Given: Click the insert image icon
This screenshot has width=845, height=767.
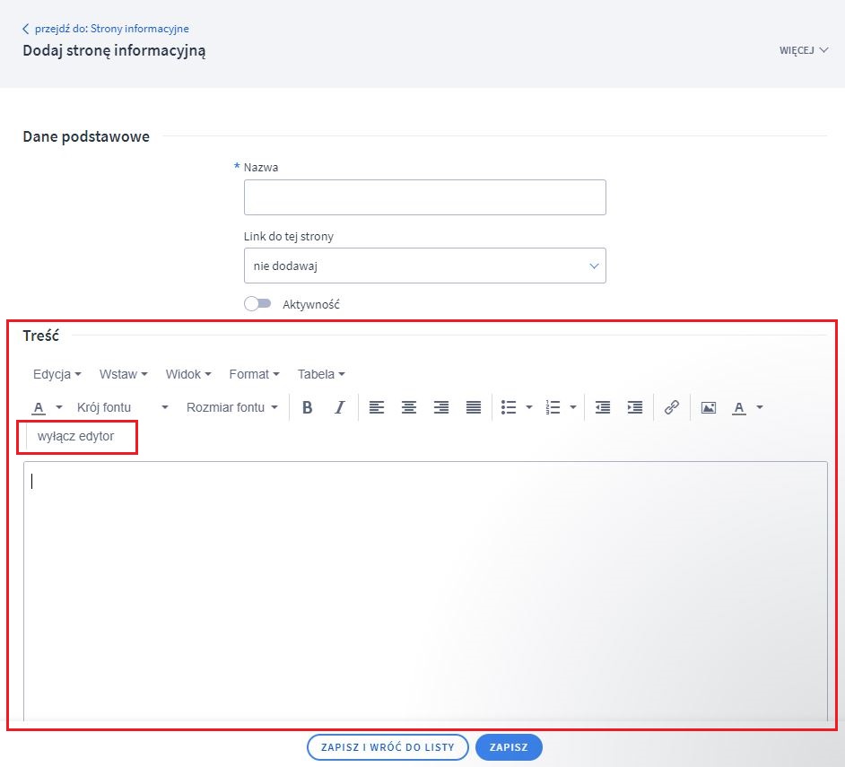Looking at the screenshot, I should click(x=709, y=407).
